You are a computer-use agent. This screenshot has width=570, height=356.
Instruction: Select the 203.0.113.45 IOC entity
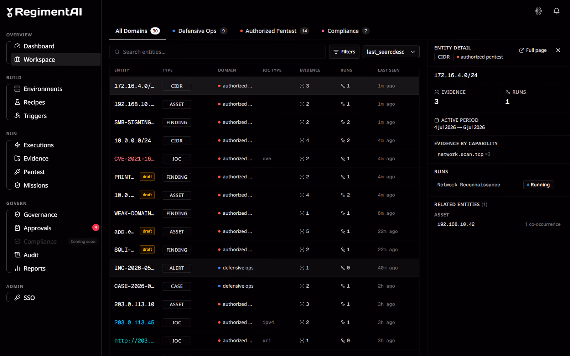(134, 323)
